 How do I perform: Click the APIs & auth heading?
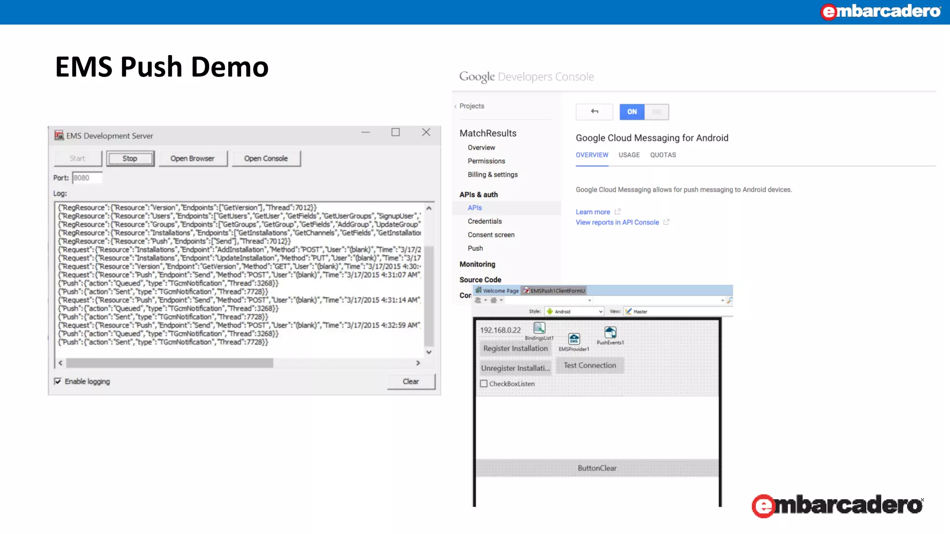tap(478, 194)
